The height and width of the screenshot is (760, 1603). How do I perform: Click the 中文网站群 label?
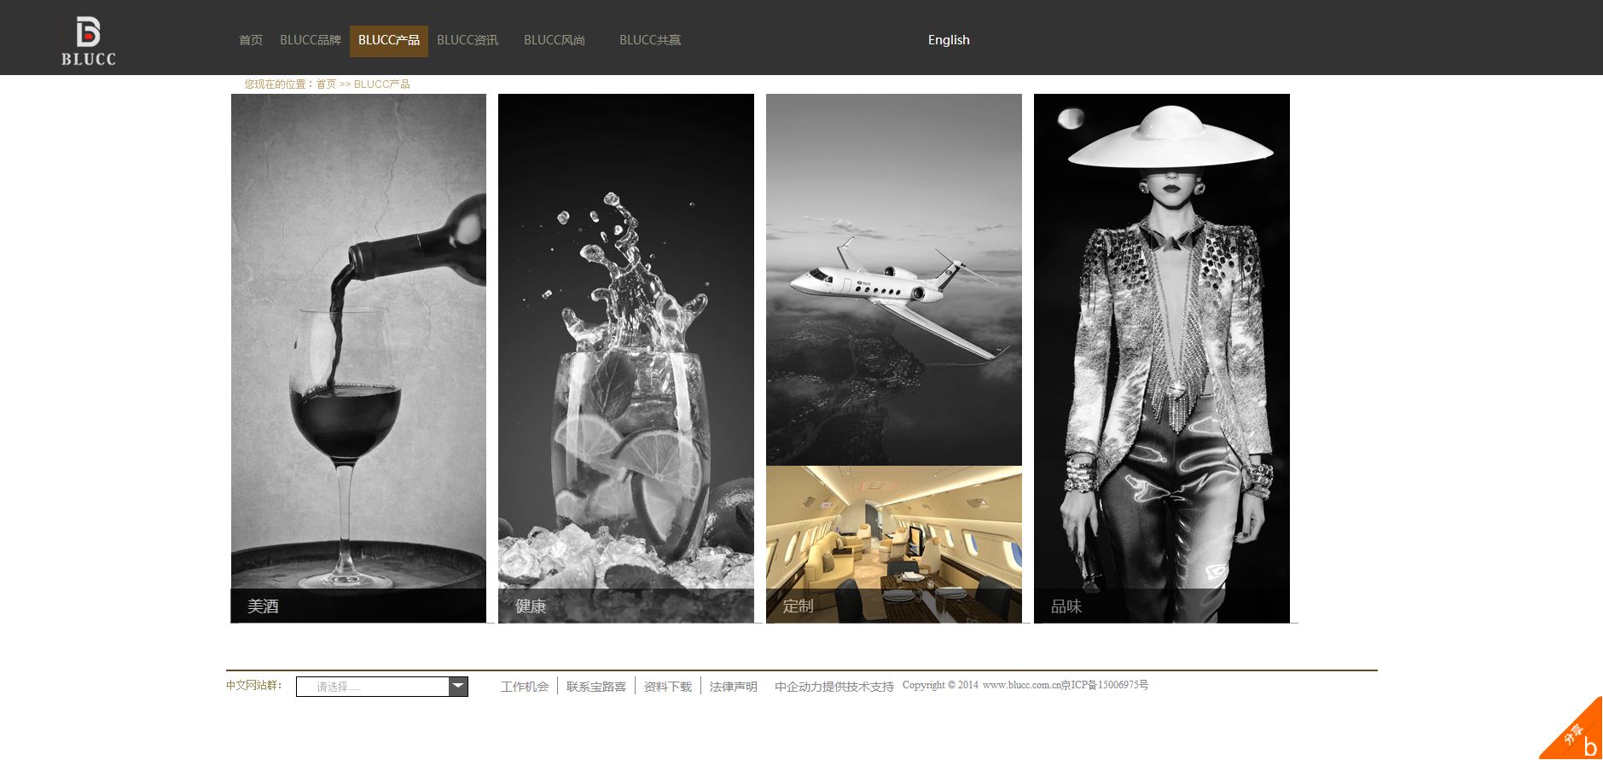point(254,685)
